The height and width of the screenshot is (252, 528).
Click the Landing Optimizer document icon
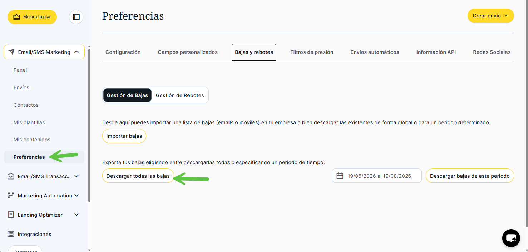(x=11, y=215)
